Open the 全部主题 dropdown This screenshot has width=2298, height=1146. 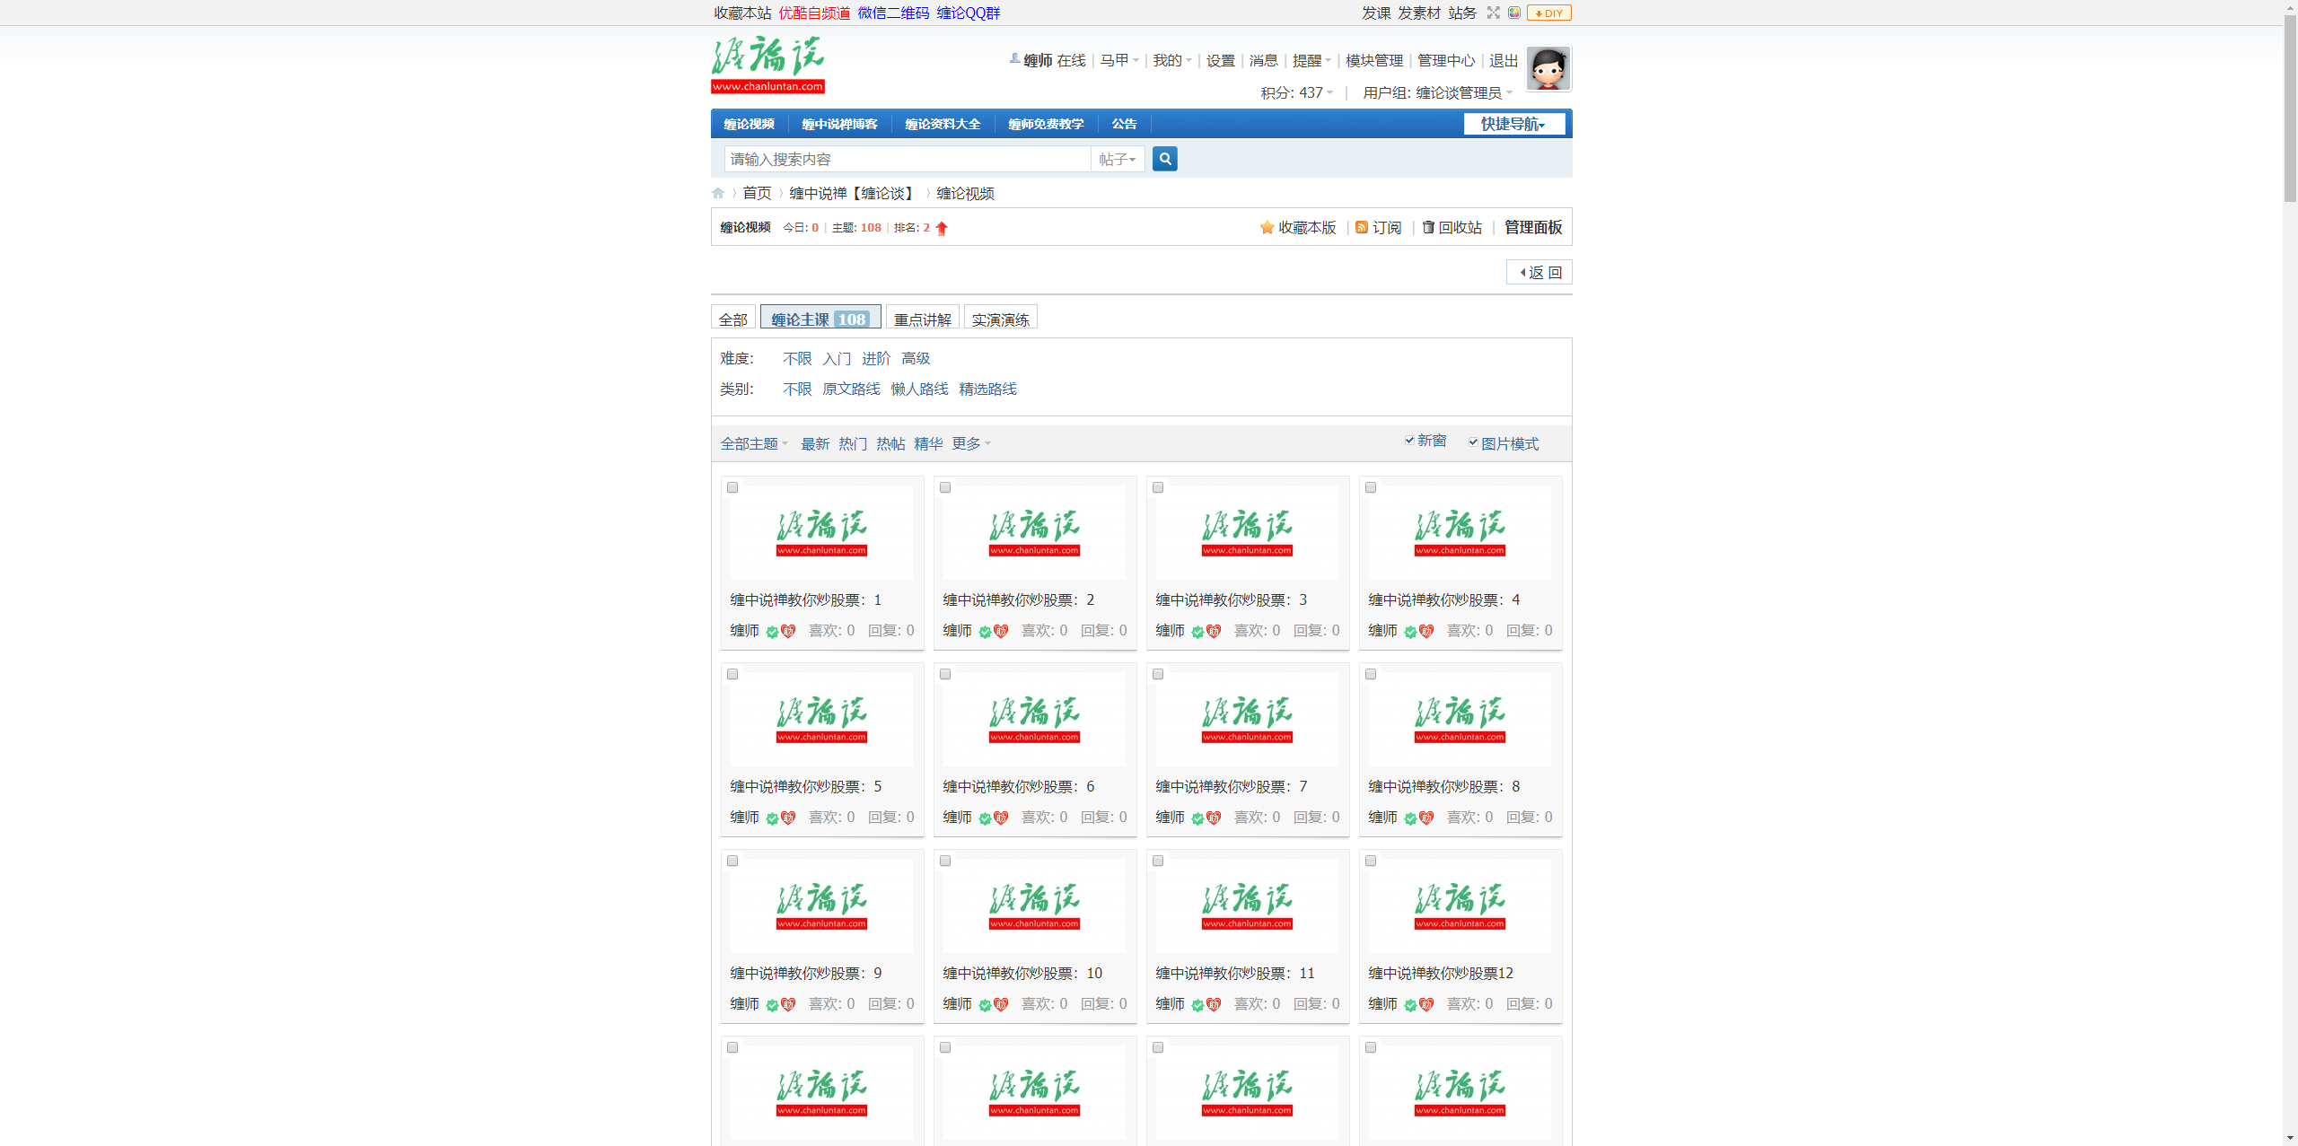click(x=753, y=443)
